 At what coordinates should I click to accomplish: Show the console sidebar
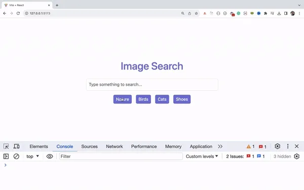pos(6,156)
